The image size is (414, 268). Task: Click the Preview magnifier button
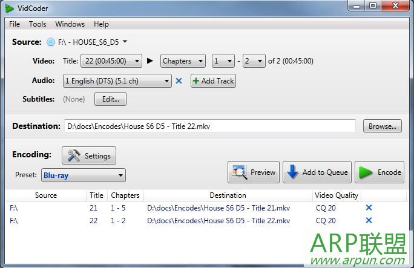pos(254,172)
